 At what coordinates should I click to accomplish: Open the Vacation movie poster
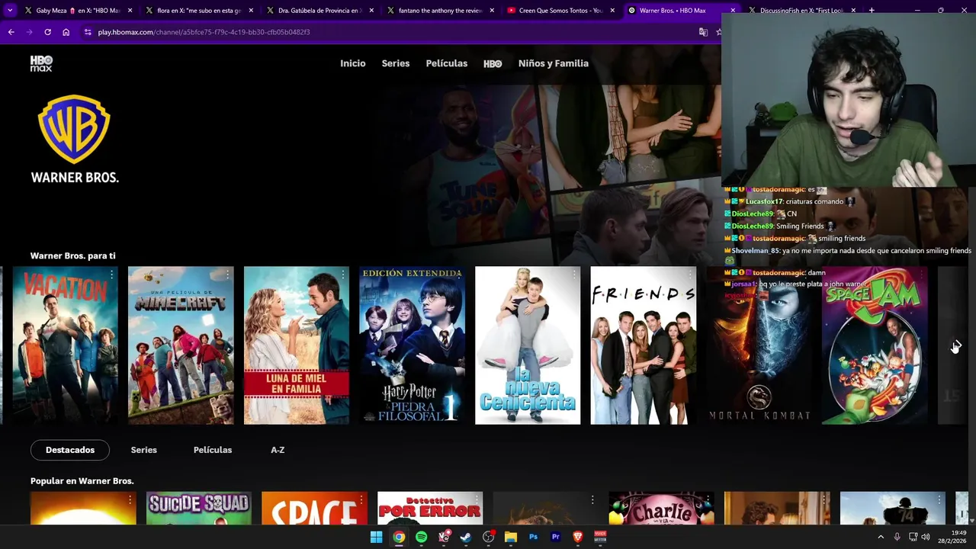tap(66, 345)
